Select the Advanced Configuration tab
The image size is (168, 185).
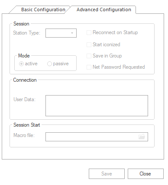[103, 10]
